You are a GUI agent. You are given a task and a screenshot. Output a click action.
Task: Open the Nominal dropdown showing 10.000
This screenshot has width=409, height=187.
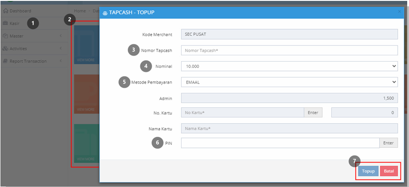(x=289, y=66)
